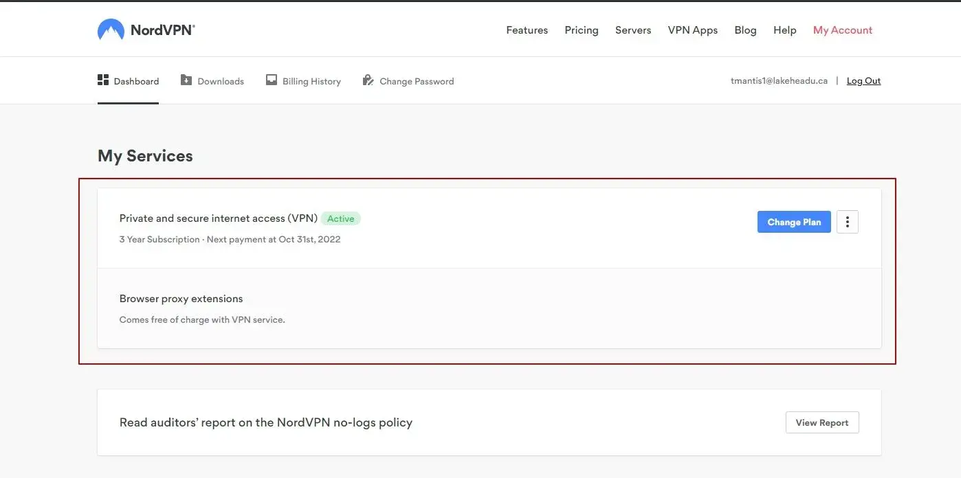Click the green Active status badge
The width and height of the screenshot is (961, 478).
[340, 218]
